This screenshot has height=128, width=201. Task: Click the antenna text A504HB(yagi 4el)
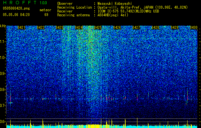pos(113,15)
